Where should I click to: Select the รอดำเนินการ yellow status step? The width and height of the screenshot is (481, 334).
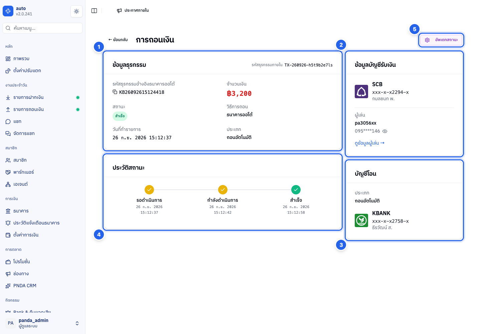tap(149, 190)
